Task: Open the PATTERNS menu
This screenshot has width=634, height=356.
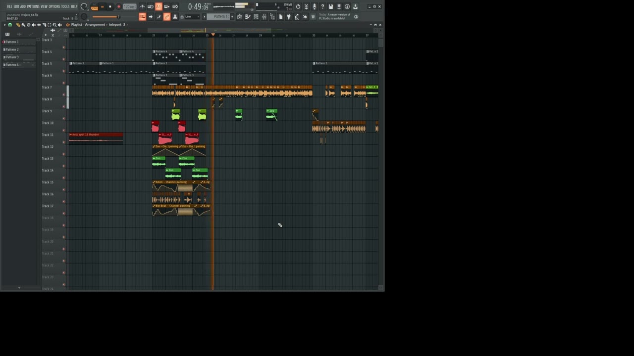Action: tap(33, 6)
